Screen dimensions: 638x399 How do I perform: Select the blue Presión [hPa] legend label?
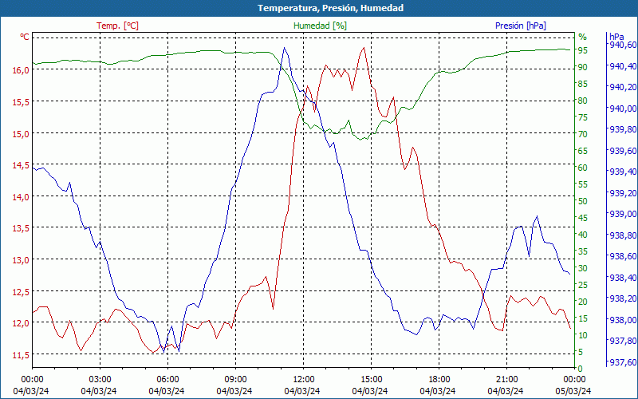click(521, 26)
